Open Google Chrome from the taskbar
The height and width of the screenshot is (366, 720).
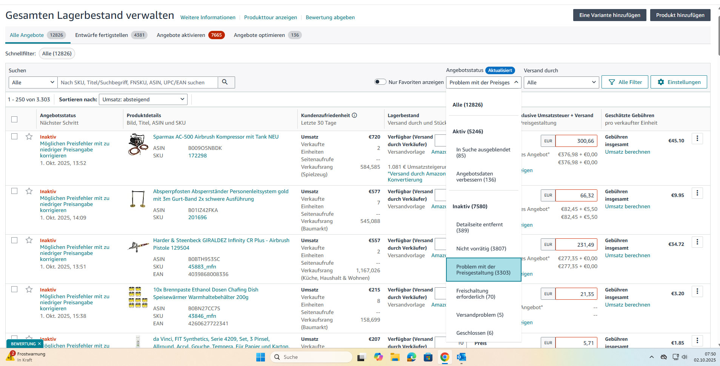point(445,357)
